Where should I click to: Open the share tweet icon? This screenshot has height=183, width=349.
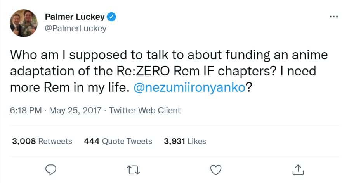[297, 169]
